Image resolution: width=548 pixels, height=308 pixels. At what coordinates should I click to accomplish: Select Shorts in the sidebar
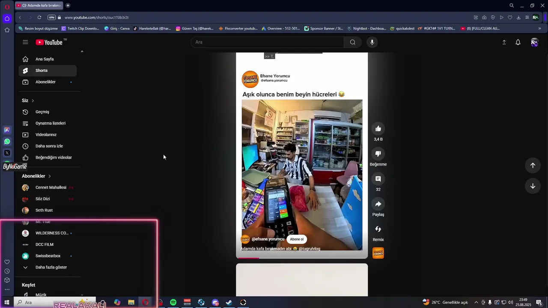(48, 71)
